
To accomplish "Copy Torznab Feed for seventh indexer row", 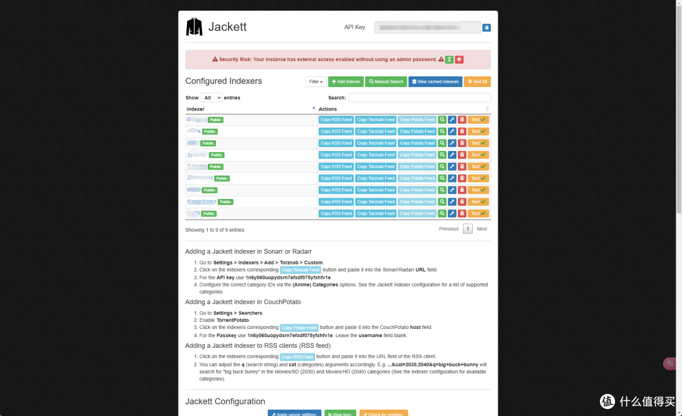I will click(376, 190).
